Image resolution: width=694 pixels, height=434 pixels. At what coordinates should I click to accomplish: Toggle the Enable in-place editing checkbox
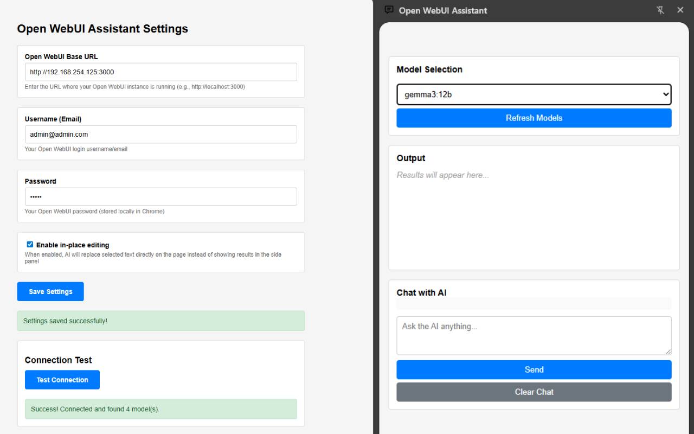pos(30,245)
